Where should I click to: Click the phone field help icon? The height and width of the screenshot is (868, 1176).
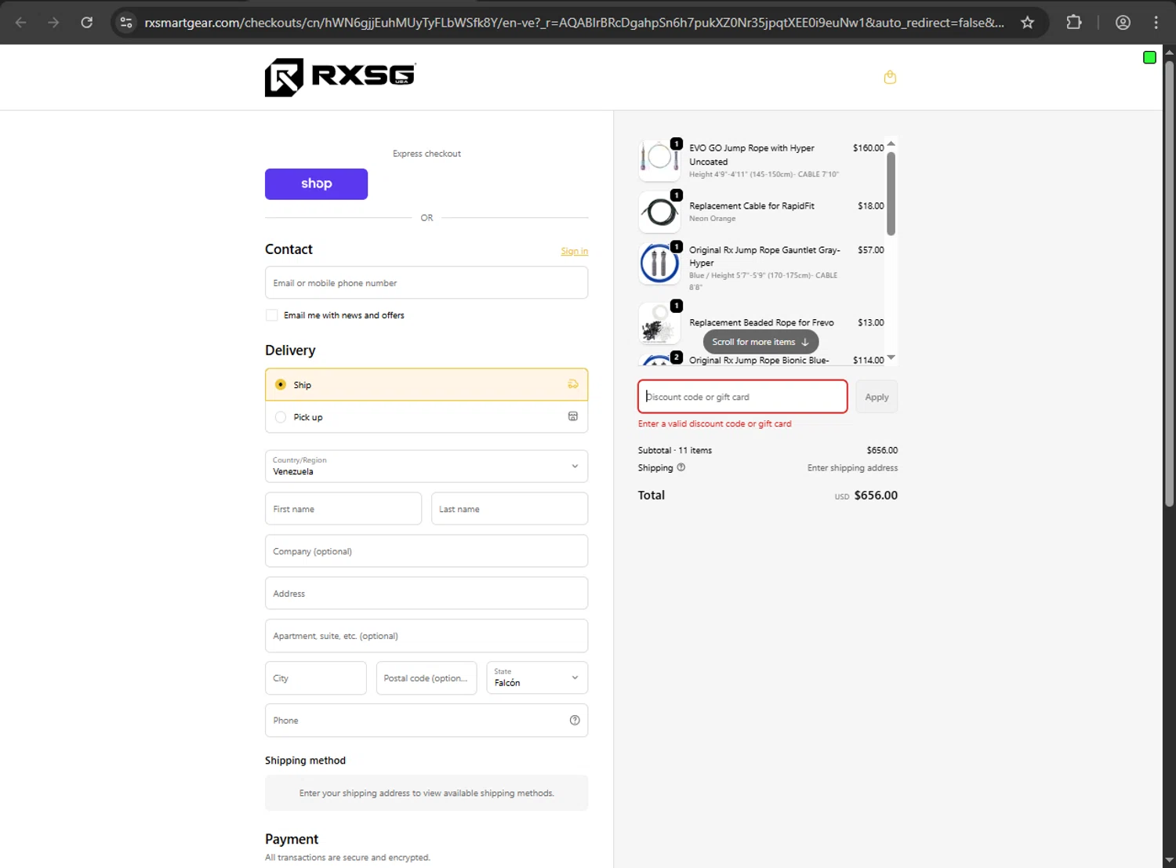[575, 721]
